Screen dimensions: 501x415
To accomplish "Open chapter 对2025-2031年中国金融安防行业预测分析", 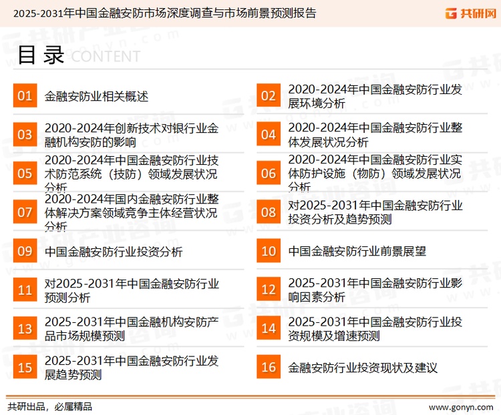I will 132,290.
